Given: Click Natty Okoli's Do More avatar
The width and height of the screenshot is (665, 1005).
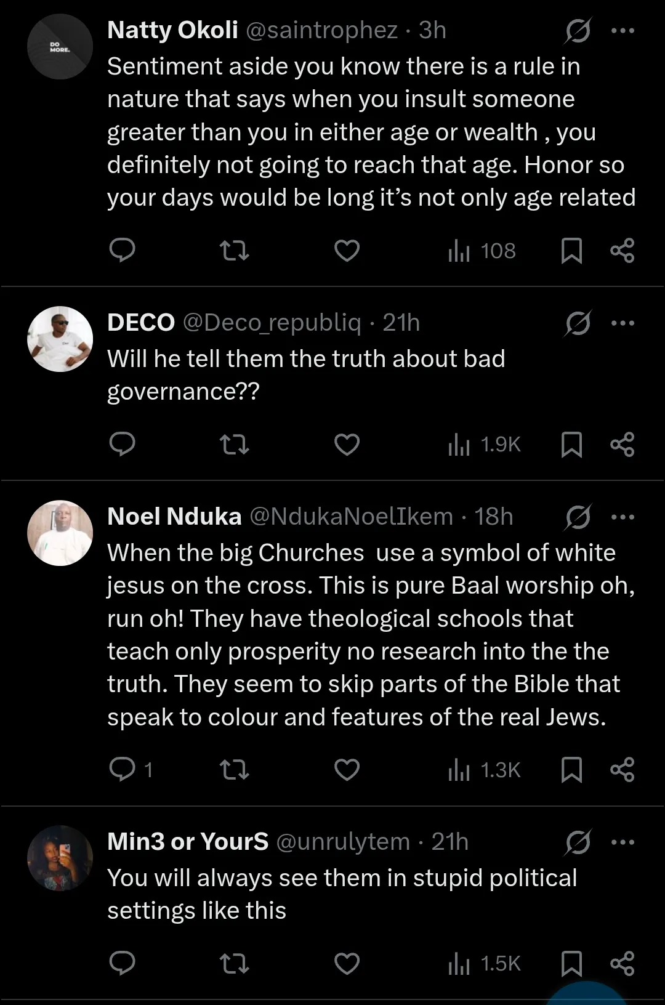Looking at the screenshot, I should [x=60, y=47].
